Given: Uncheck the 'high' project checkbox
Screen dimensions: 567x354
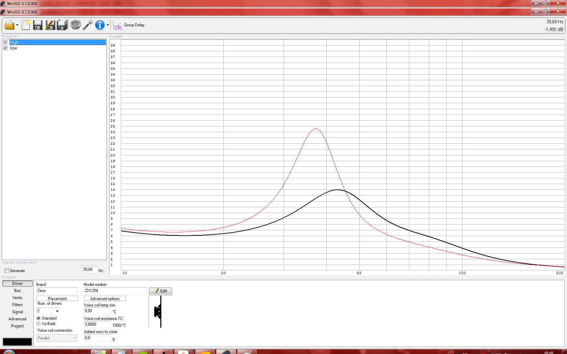Looking at the screenshot, I should (x=5, y=42).
